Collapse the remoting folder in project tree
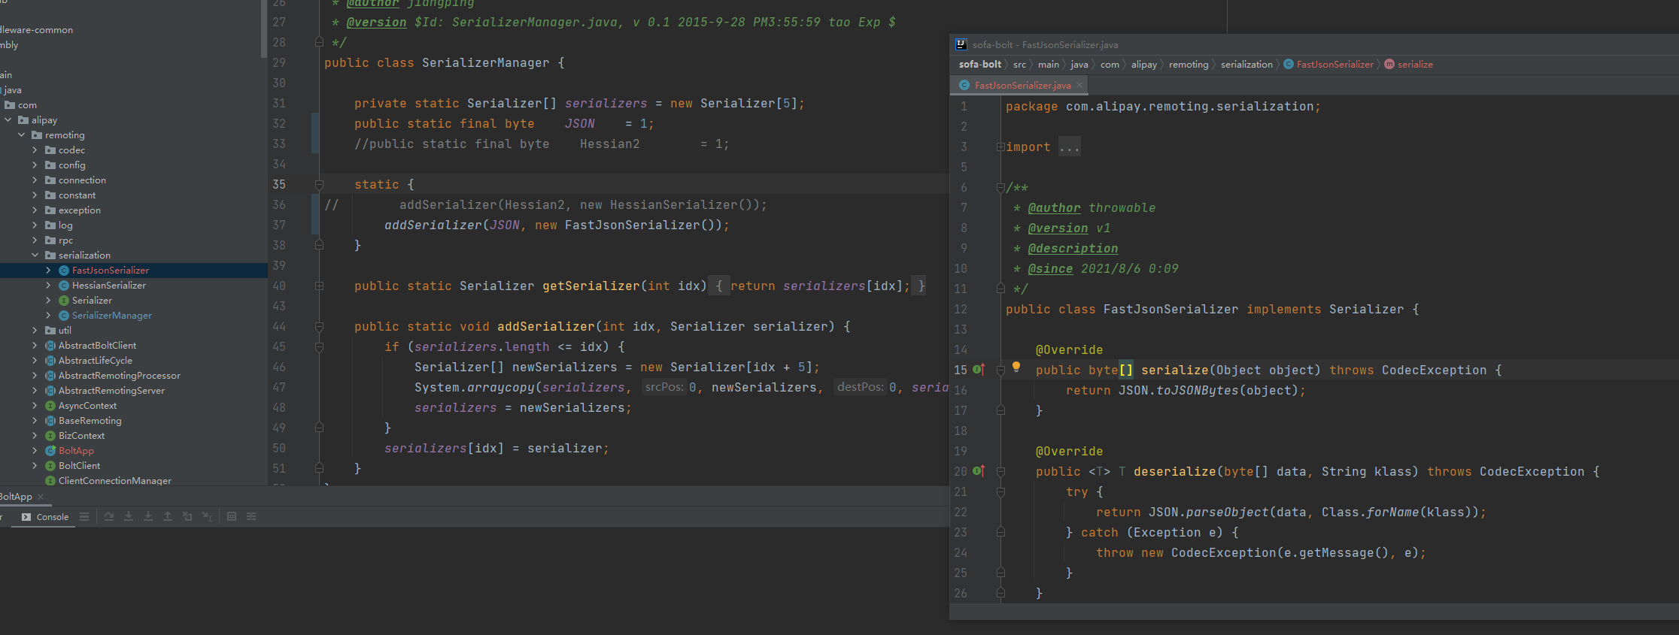Image resolution: width=1679 pixels, height=635 pixels. 22,135
